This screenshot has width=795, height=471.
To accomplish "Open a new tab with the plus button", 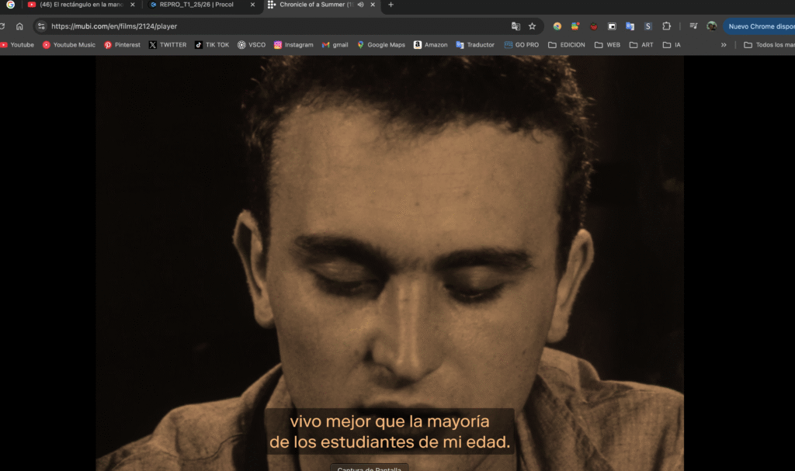I will [x=391, y=5].
